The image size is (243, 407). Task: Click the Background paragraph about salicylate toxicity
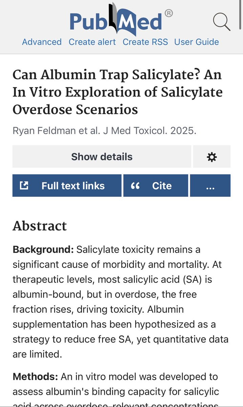(120, 302)
